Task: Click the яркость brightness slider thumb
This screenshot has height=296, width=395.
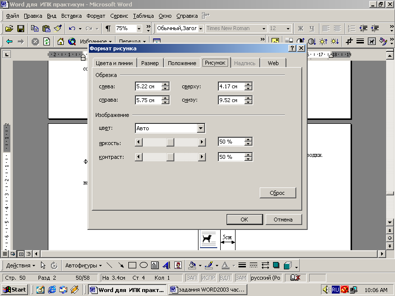Action: pos(170,142)
